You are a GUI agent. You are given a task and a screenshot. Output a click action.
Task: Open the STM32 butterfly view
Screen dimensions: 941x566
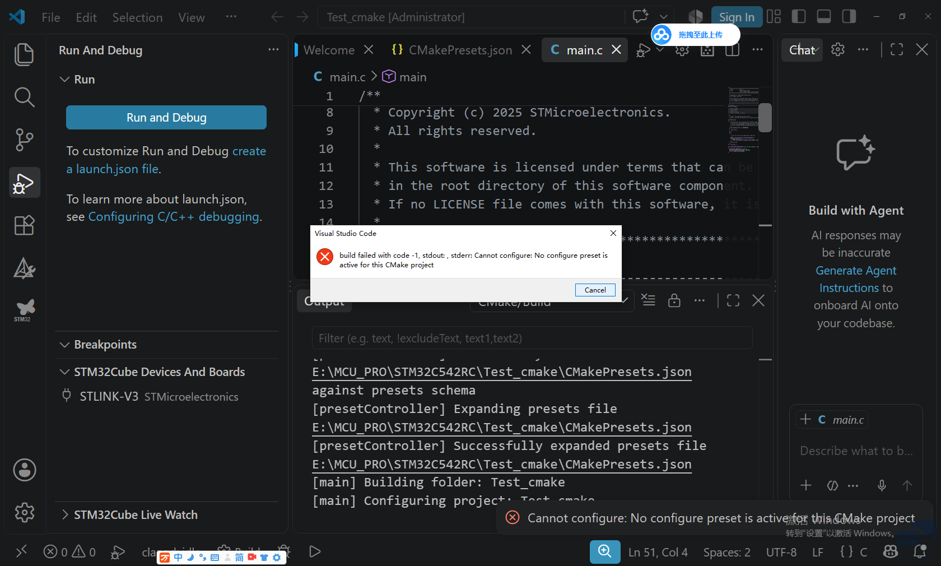click(x=24, y=310)
